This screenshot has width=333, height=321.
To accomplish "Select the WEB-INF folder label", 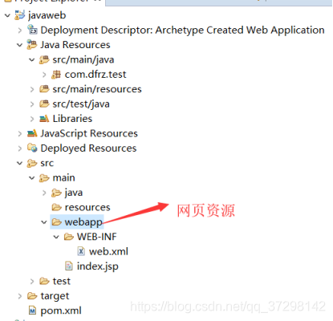I will (x=97, y=237).
